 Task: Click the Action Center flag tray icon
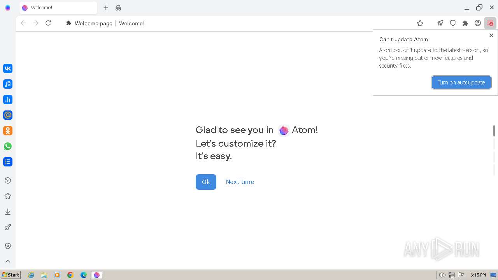pos(461,275)
